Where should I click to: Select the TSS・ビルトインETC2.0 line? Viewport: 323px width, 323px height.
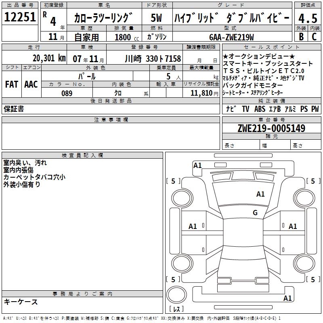[x=264, y=71]
